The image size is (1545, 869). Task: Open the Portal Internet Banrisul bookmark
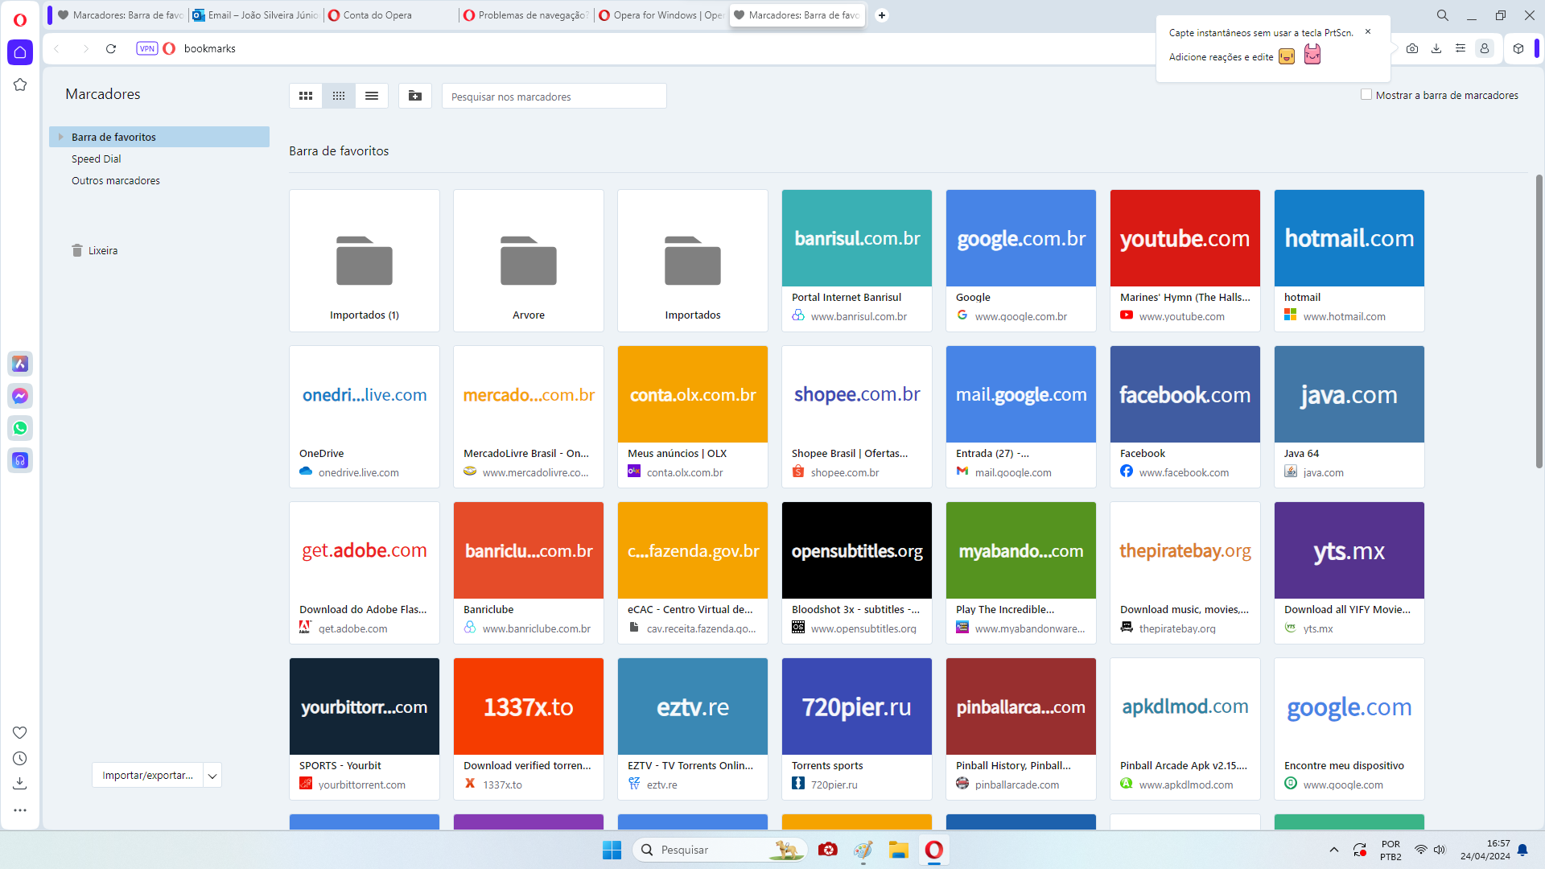(x=857, y=261)
